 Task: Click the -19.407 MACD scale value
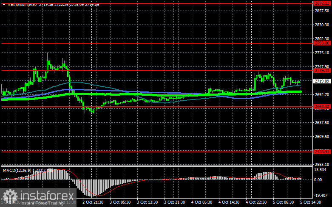321,195
